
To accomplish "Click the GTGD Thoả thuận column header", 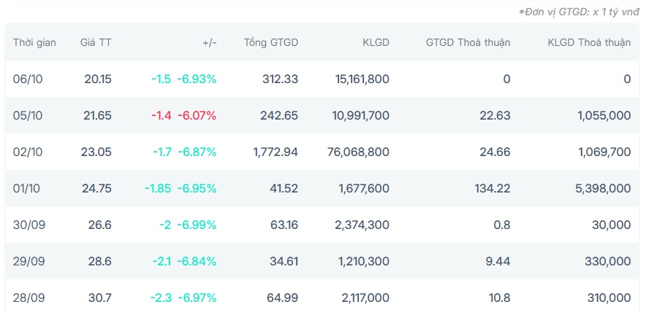I will click(468, 42).
